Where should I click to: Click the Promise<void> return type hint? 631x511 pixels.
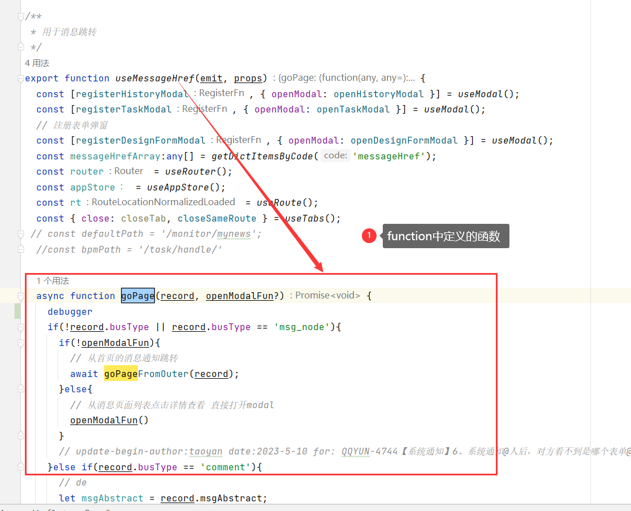pos(327,296)
